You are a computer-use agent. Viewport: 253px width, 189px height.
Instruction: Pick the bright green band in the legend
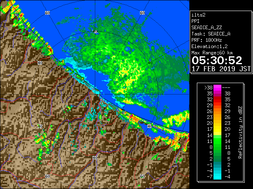[217, 141]
